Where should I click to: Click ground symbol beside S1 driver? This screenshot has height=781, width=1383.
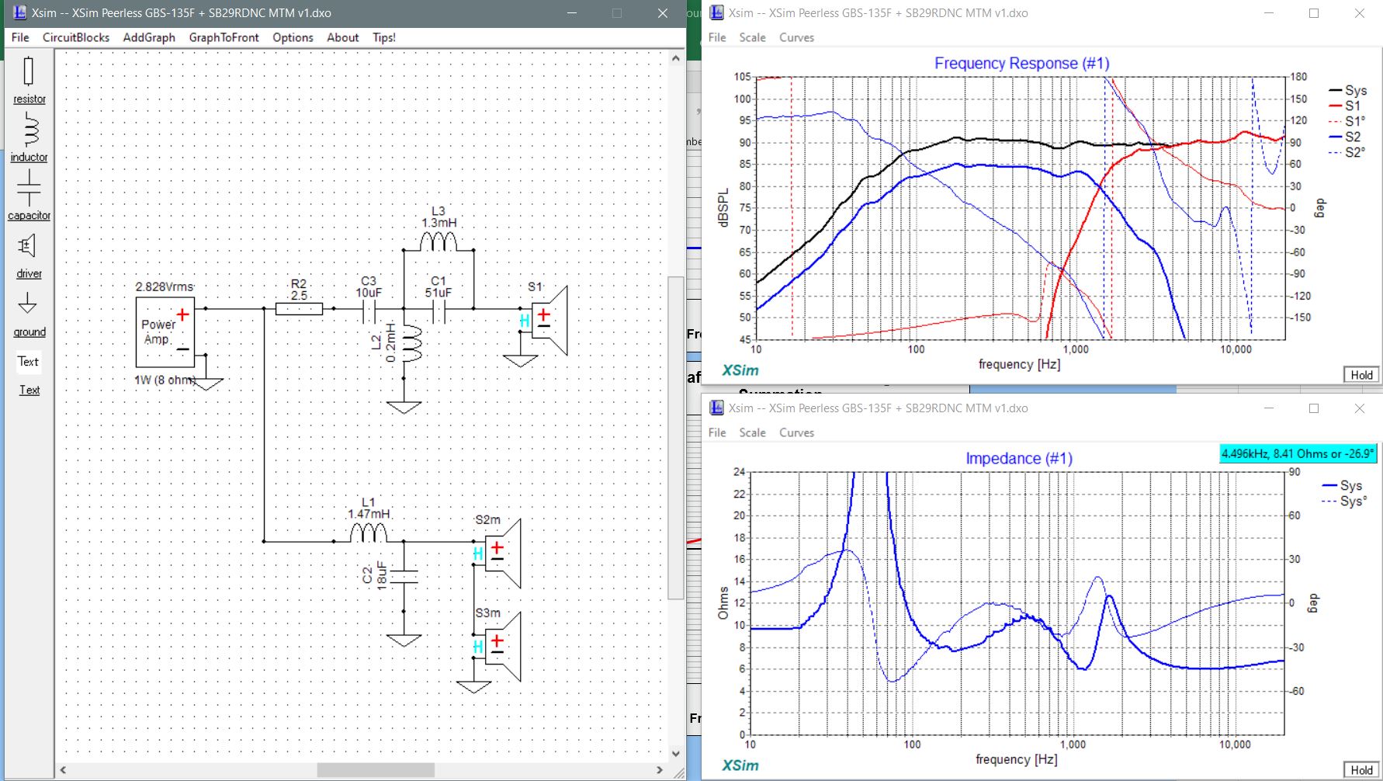520,360
